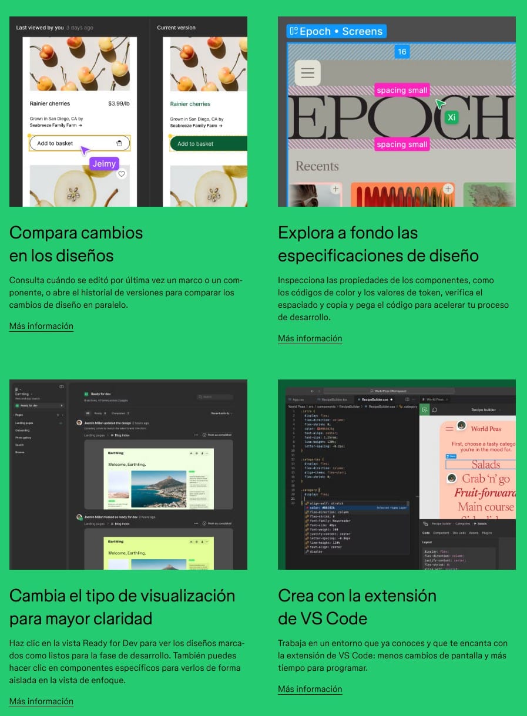The height and width of the screenshot is (716, 527).
Task: Select the Grab 'n' go category text
Action: click(x=486, y=479)
